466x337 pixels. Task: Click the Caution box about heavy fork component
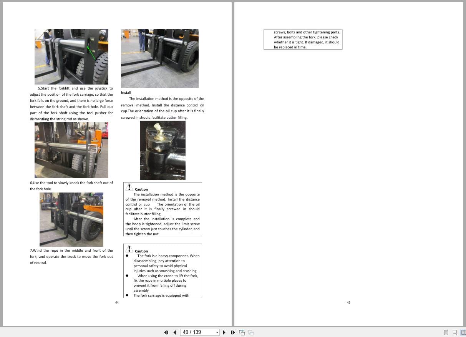(x=163, y=271)
